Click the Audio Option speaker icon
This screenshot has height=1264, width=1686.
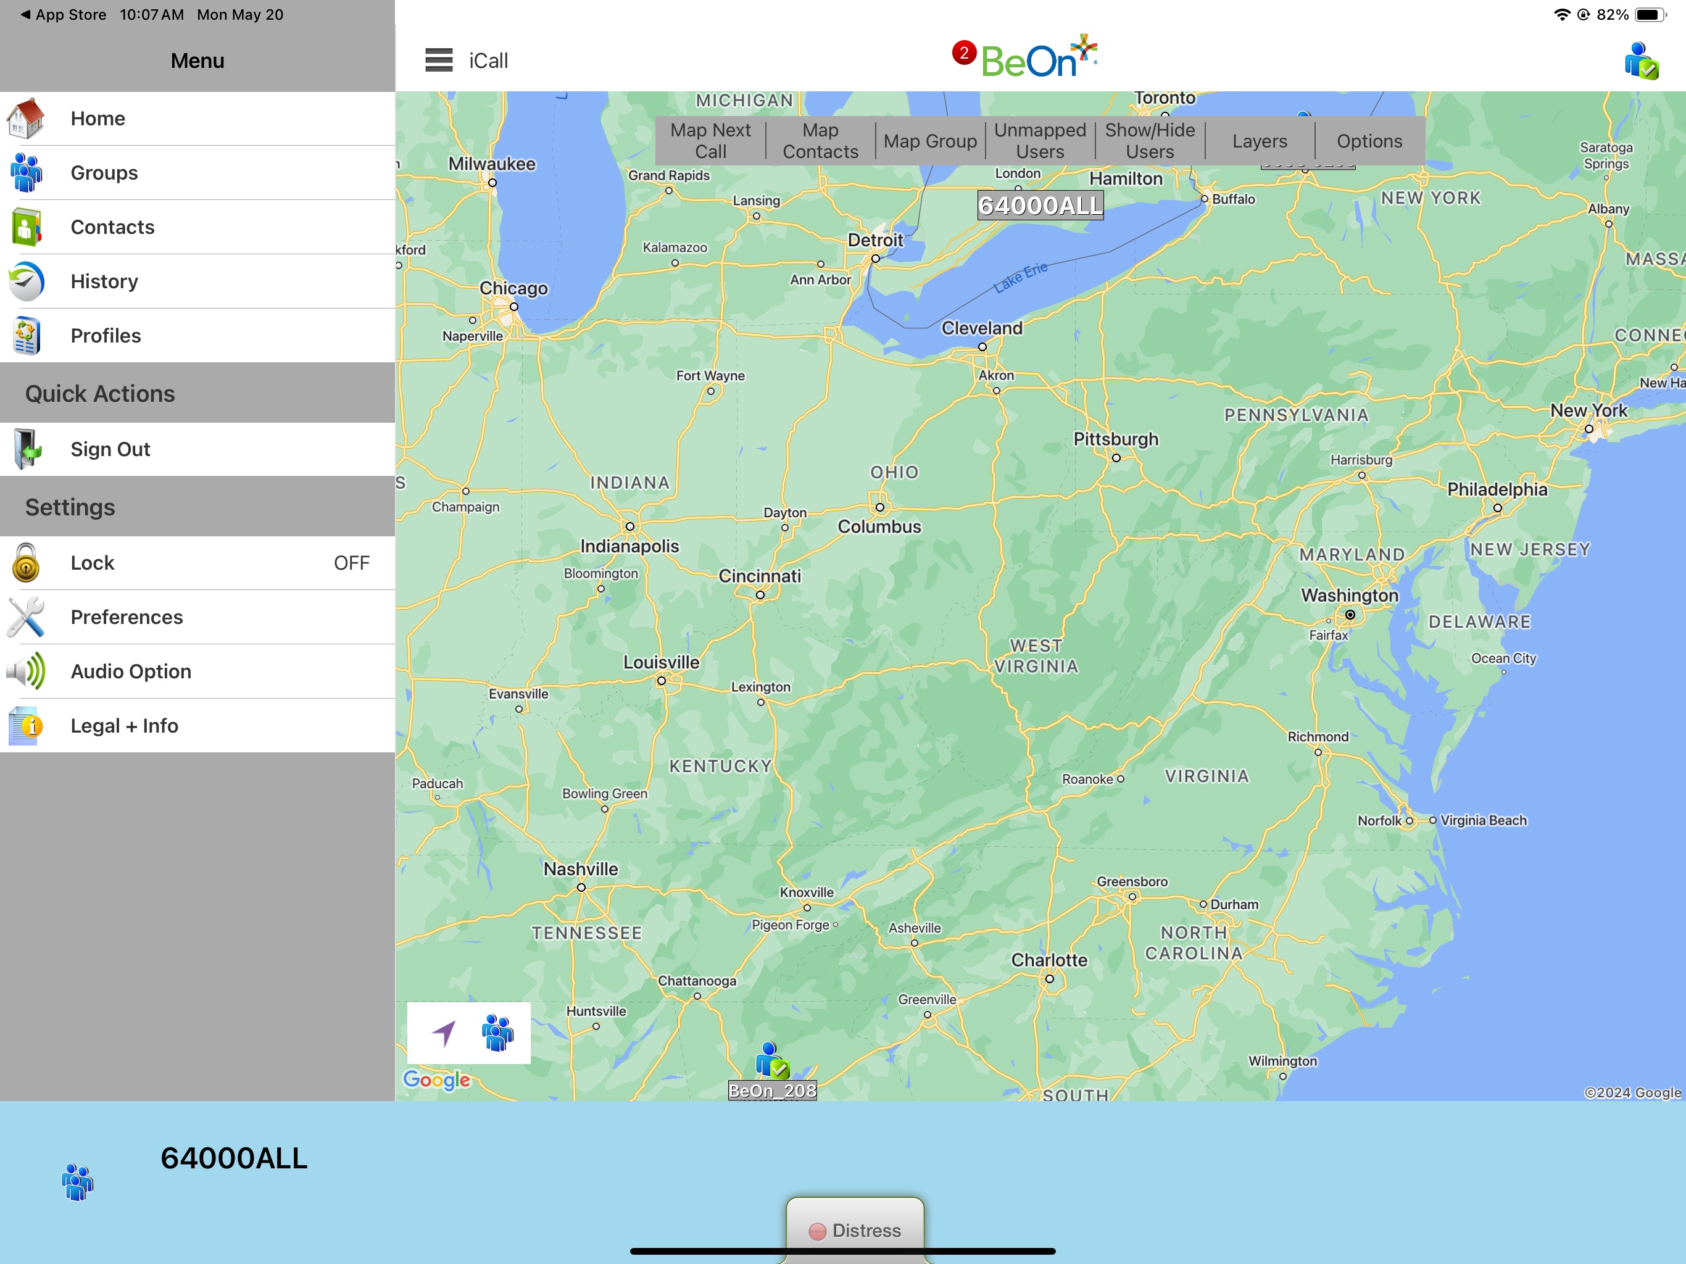[x=26, y=671]
